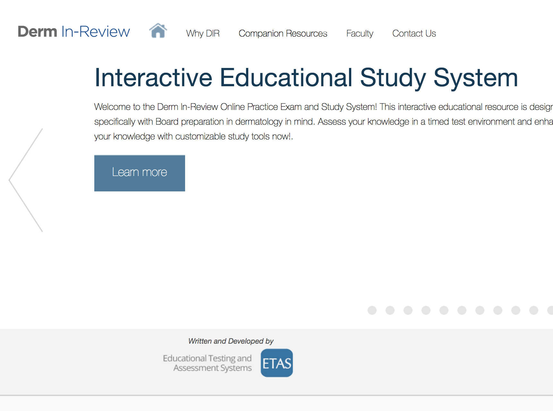Select the ninth carousel dot
The height and width of the screenshot is (411, 553).
516,310
